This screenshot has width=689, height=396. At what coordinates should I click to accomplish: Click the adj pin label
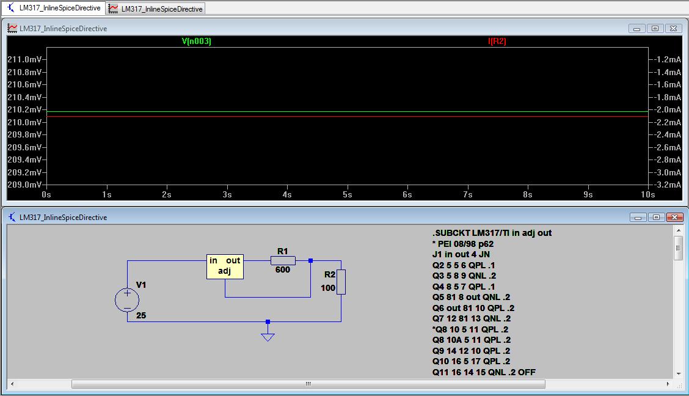225,271
